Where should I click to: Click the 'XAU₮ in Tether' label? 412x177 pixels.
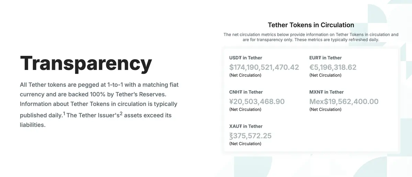coord(246,126)
